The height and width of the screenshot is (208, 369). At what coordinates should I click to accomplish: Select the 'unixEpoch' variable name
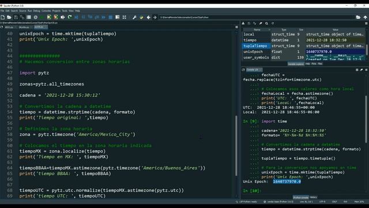pyautogui.click(x=253, y=51)
